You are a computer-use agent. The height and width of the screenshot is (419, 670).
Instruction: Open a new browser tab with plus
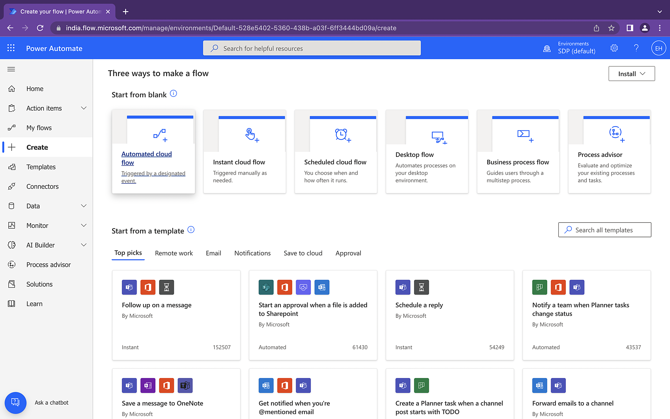click(x=126, y=12)
